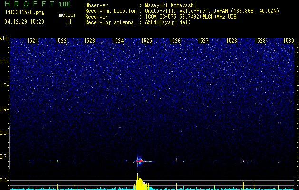Click the 1529 time marker
The image size is (299, 190).
pyautogui.click(x=260, y=40)
